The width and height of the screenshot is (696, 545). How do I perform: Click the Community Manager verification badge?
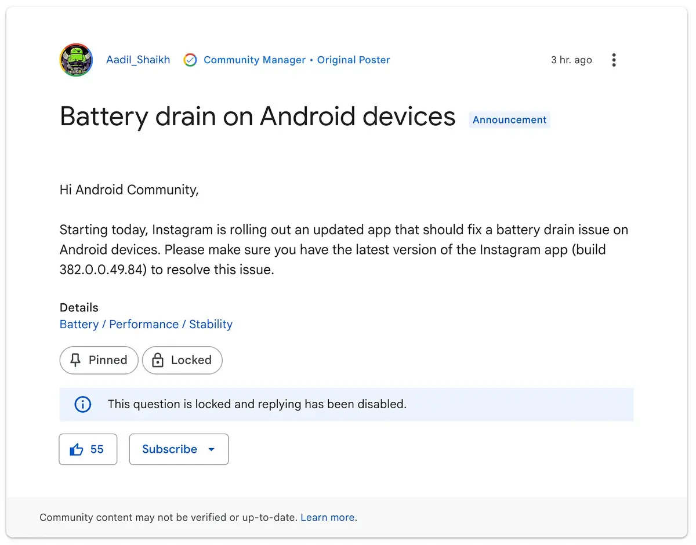(190, 60)
